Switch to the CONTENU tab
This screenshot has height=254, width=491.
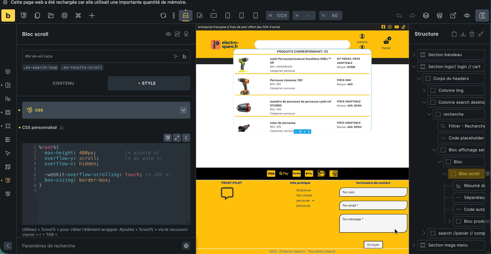click(63, 83)
